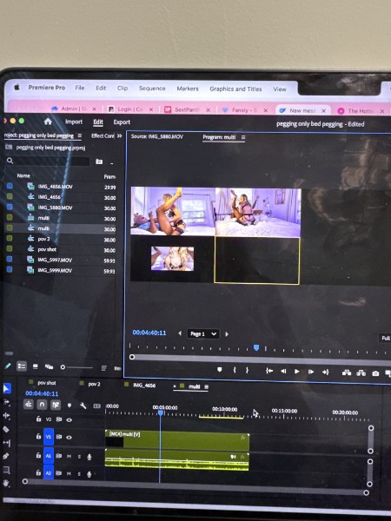Expand hidden panel tabs chevron
This screenshot has height=521, width=391.
pyautogui.click(x=120, y=136)
